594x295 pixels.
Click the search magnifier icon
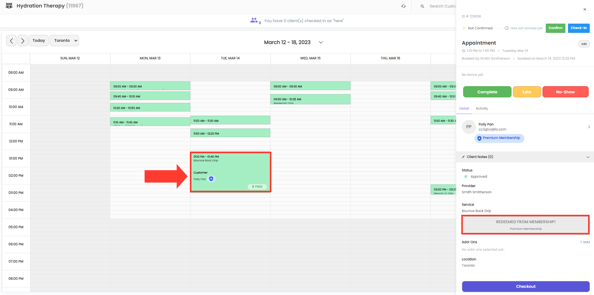click(x=422, y=6)
